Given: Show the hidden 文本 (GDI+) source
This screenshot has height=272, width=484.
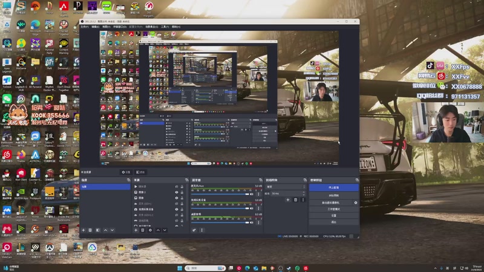Looking at the screenshot, I should click(x=177, y=204).
